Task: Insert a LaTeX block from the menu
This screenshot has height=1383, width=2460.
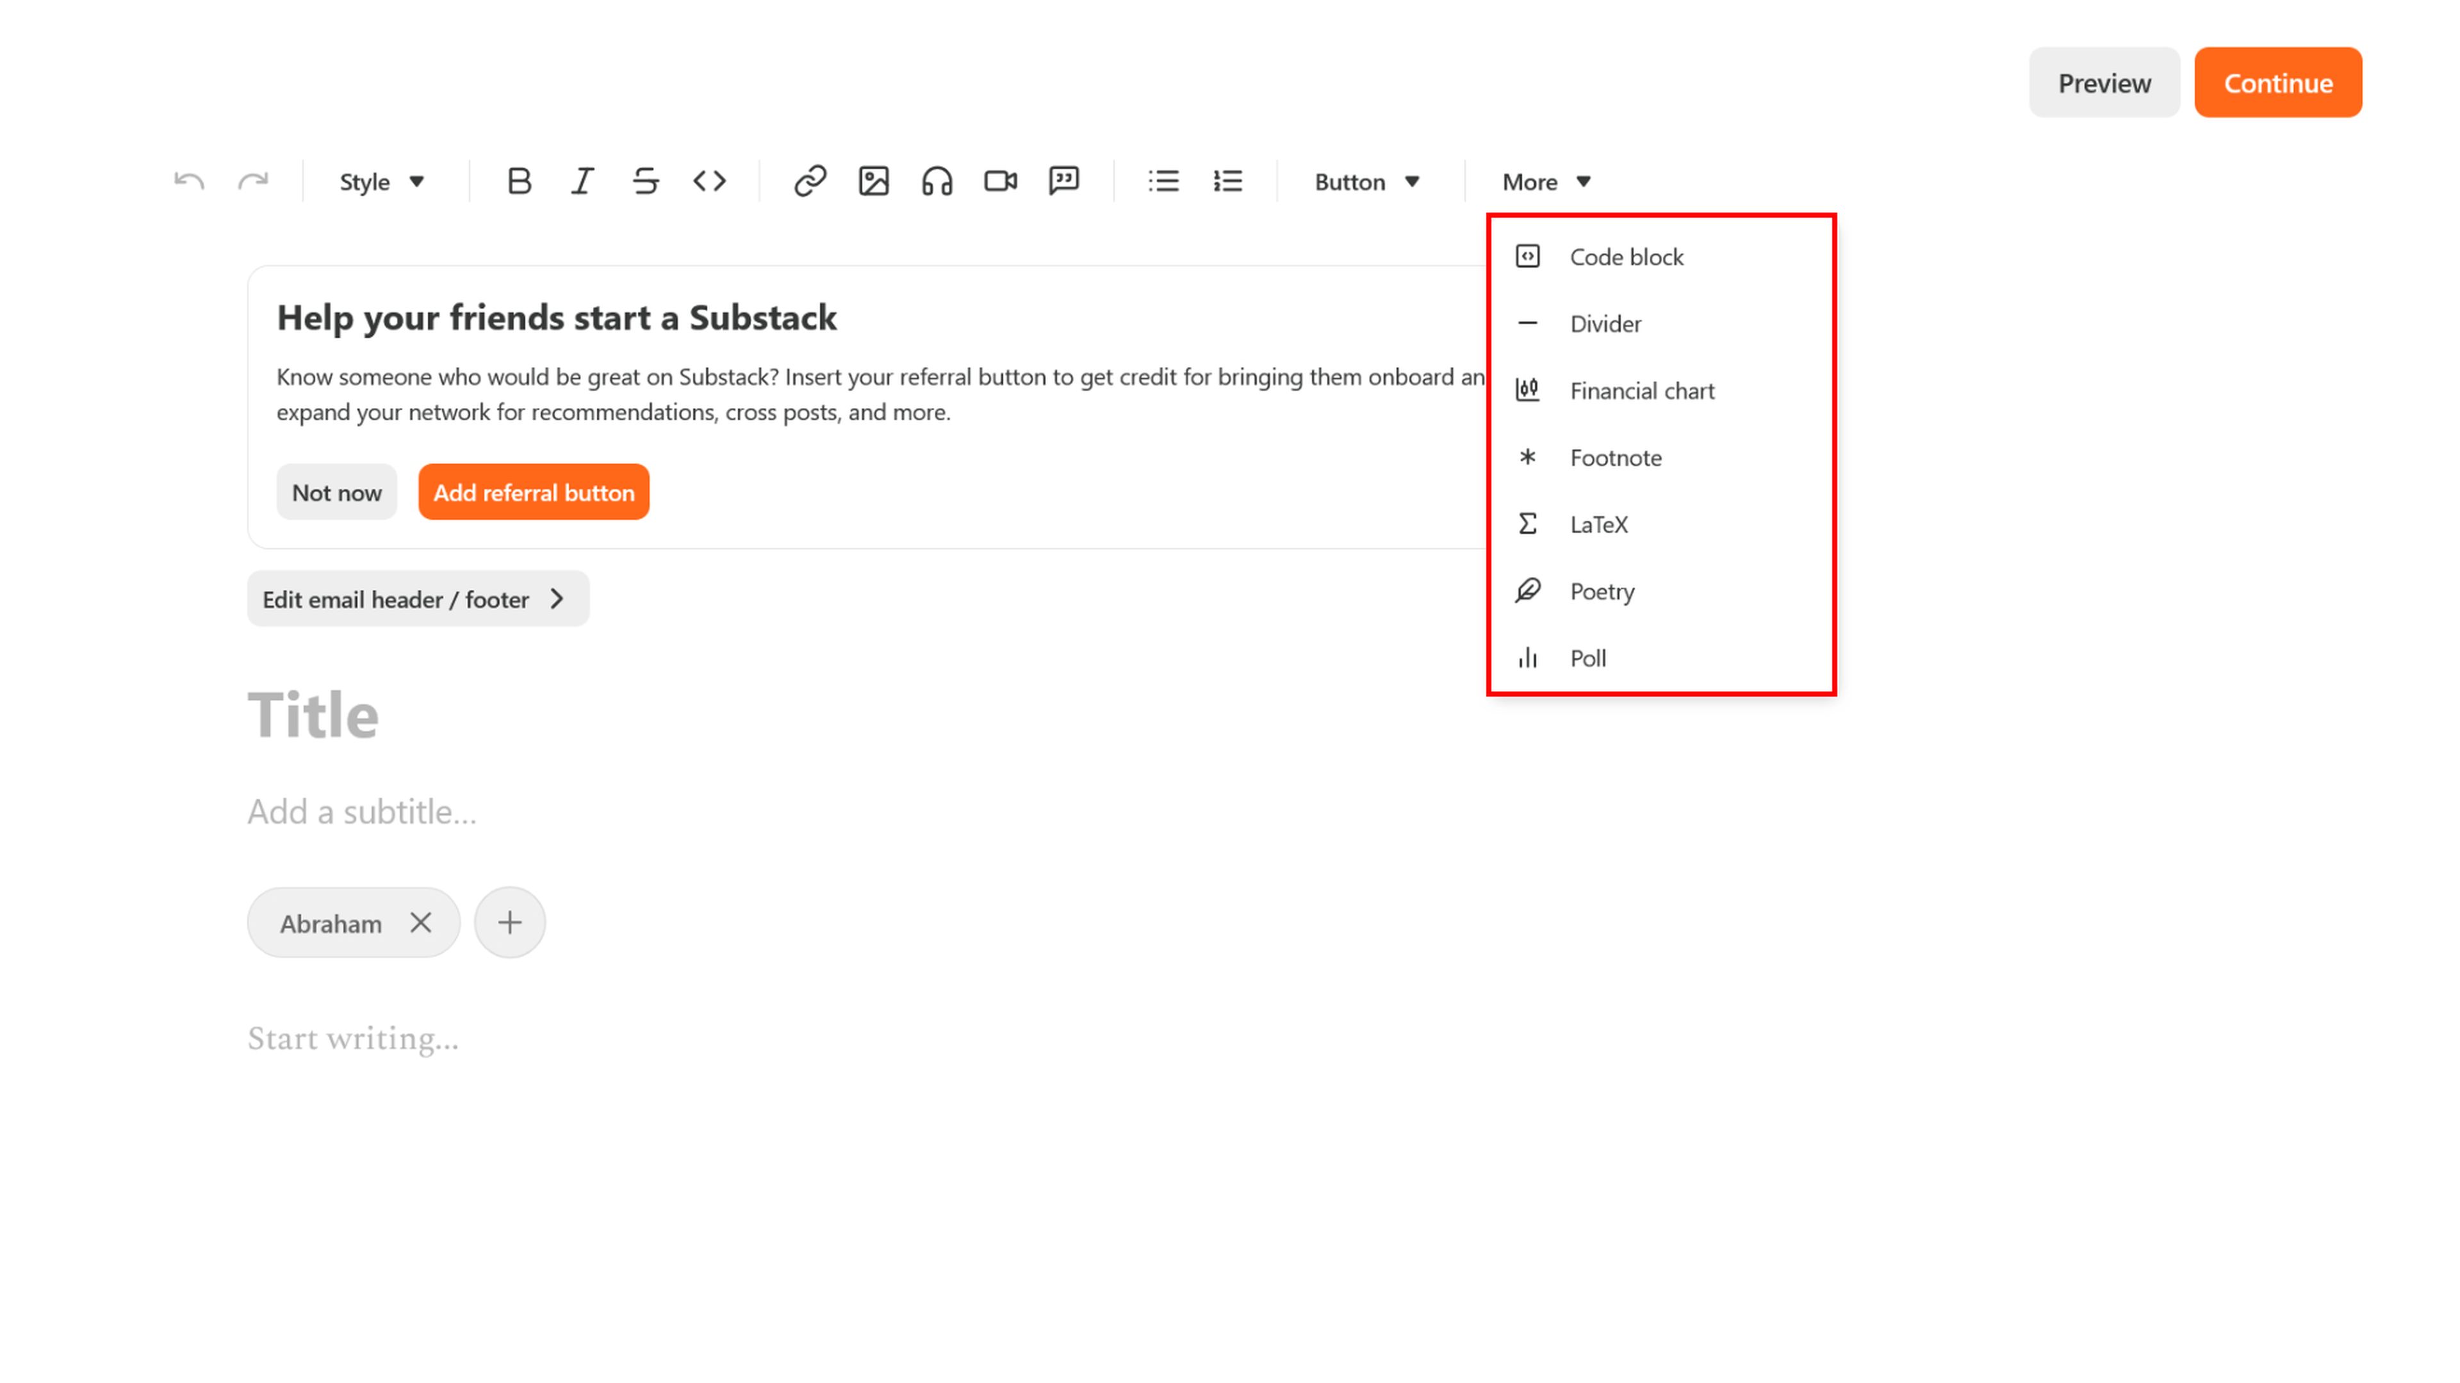Action: tap(1598, 524)
